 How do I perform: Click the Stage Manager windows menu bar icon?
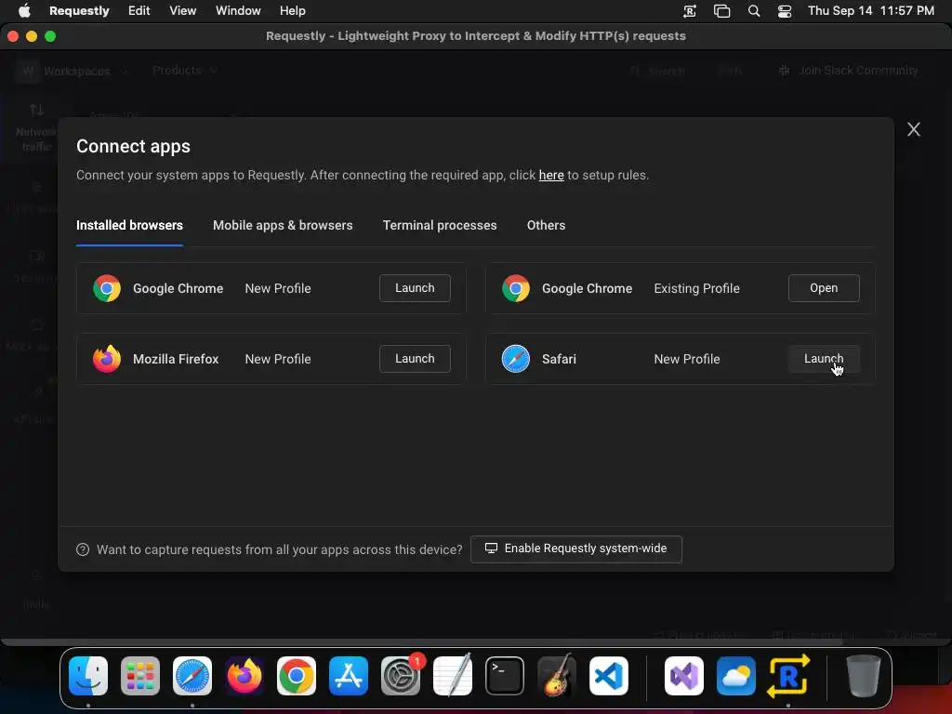(721, 11)
